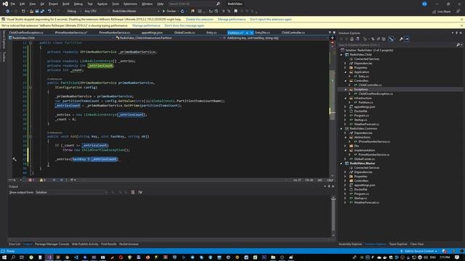Click the Switch Views icon in Solution Explorer
Viewport: 465px width, 261px height.
pos(357,38)
